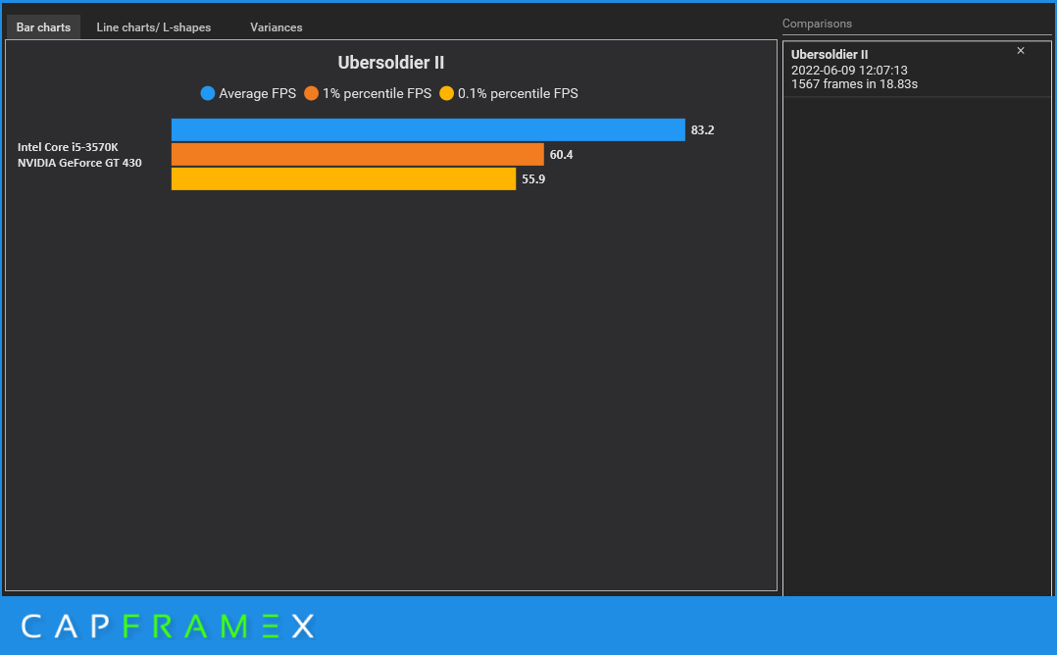Image resolution: width=1057 pixels, height=655 pixels.
Task: Click the Intel Core i5-3570K label
Action: (68, 147)
